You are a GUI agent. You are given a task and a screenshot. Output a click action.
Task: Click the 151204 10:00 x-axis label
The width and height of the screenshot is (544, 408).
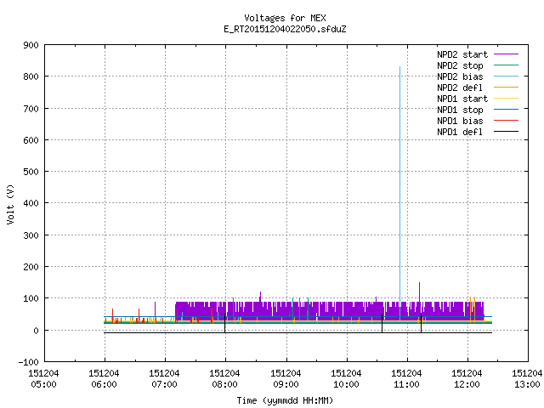click(346, 379)
